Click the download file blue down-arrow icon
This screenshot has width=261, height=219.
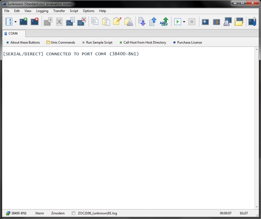(x=142, y=22)
